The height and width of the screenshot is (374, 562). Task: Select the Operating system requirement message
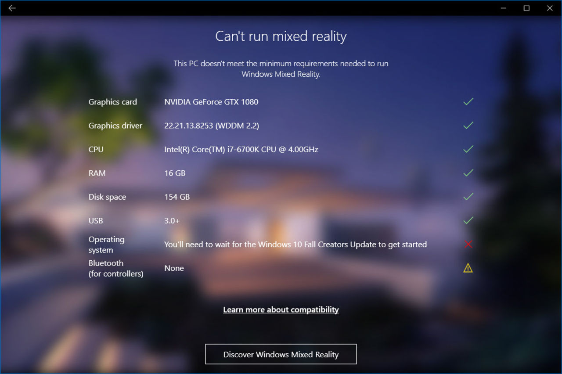(295, 245)
